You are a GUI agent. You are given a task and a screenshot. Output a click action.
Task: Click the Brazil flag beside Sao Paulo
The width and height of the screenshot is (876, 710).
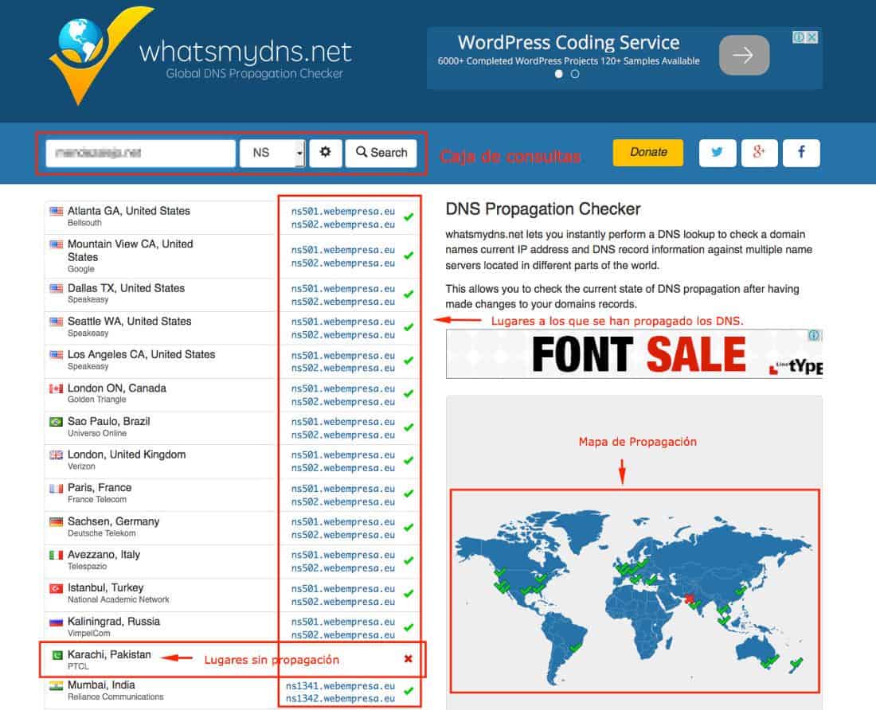56,421
